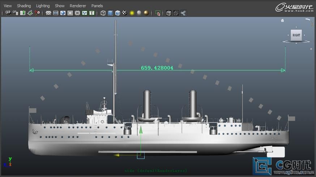Select the distance value 659.428004

point(157,68)
